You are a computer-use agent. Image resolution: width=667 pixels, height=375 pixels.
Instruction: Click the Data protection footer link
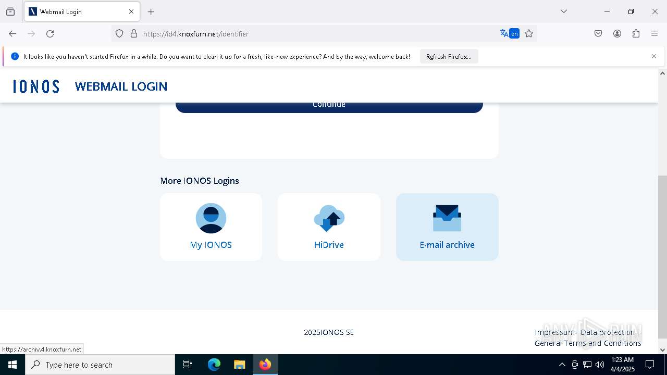(x=609, y=332)
